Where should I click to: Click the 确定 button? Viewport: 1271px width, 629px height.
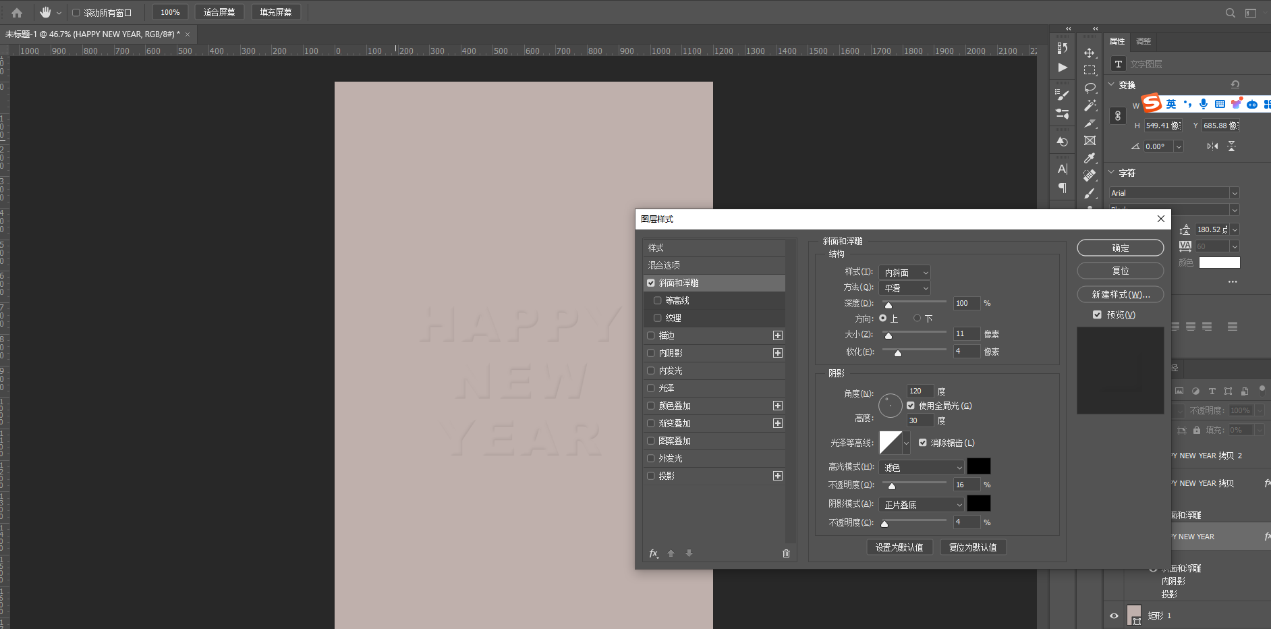coord(1120,248)
